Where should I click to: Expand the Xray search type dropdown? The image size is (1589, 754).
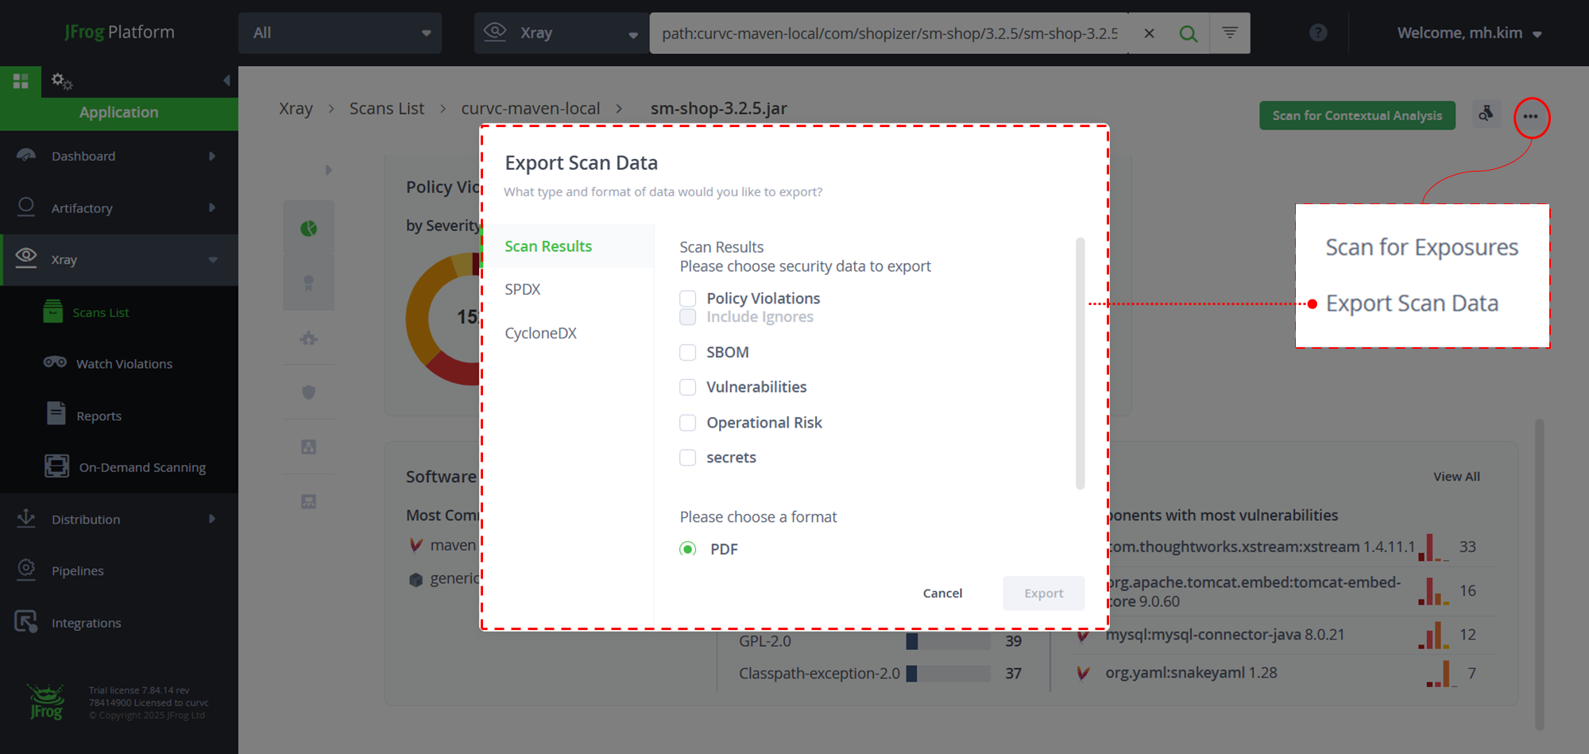(561, 33)
